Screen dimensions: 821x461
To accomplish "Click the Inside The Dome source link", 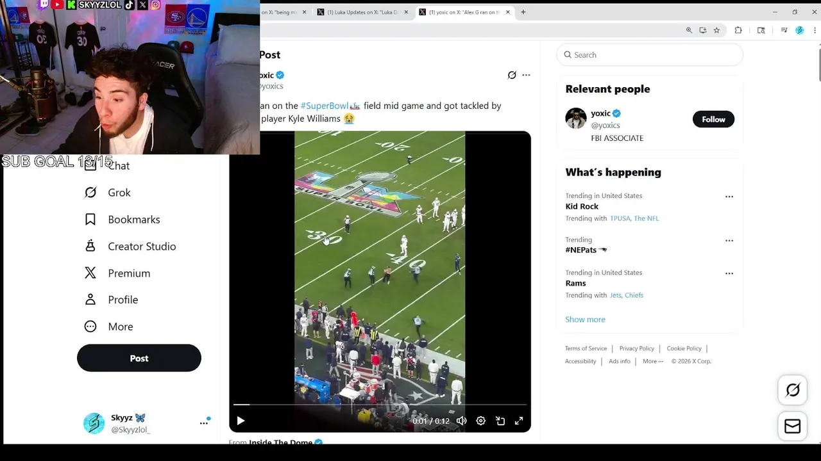I will tap(281, 442).
